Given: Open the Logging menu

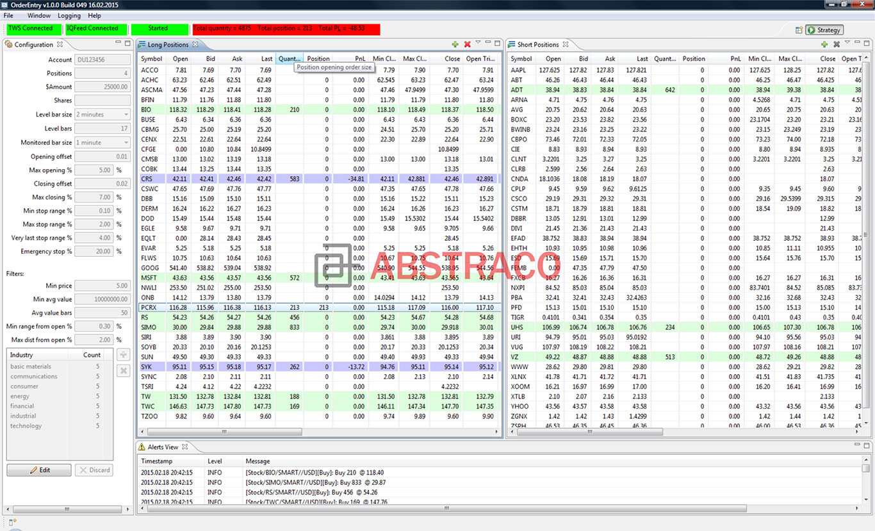Looking at the screenshot, I should click(x=69, y=15).
